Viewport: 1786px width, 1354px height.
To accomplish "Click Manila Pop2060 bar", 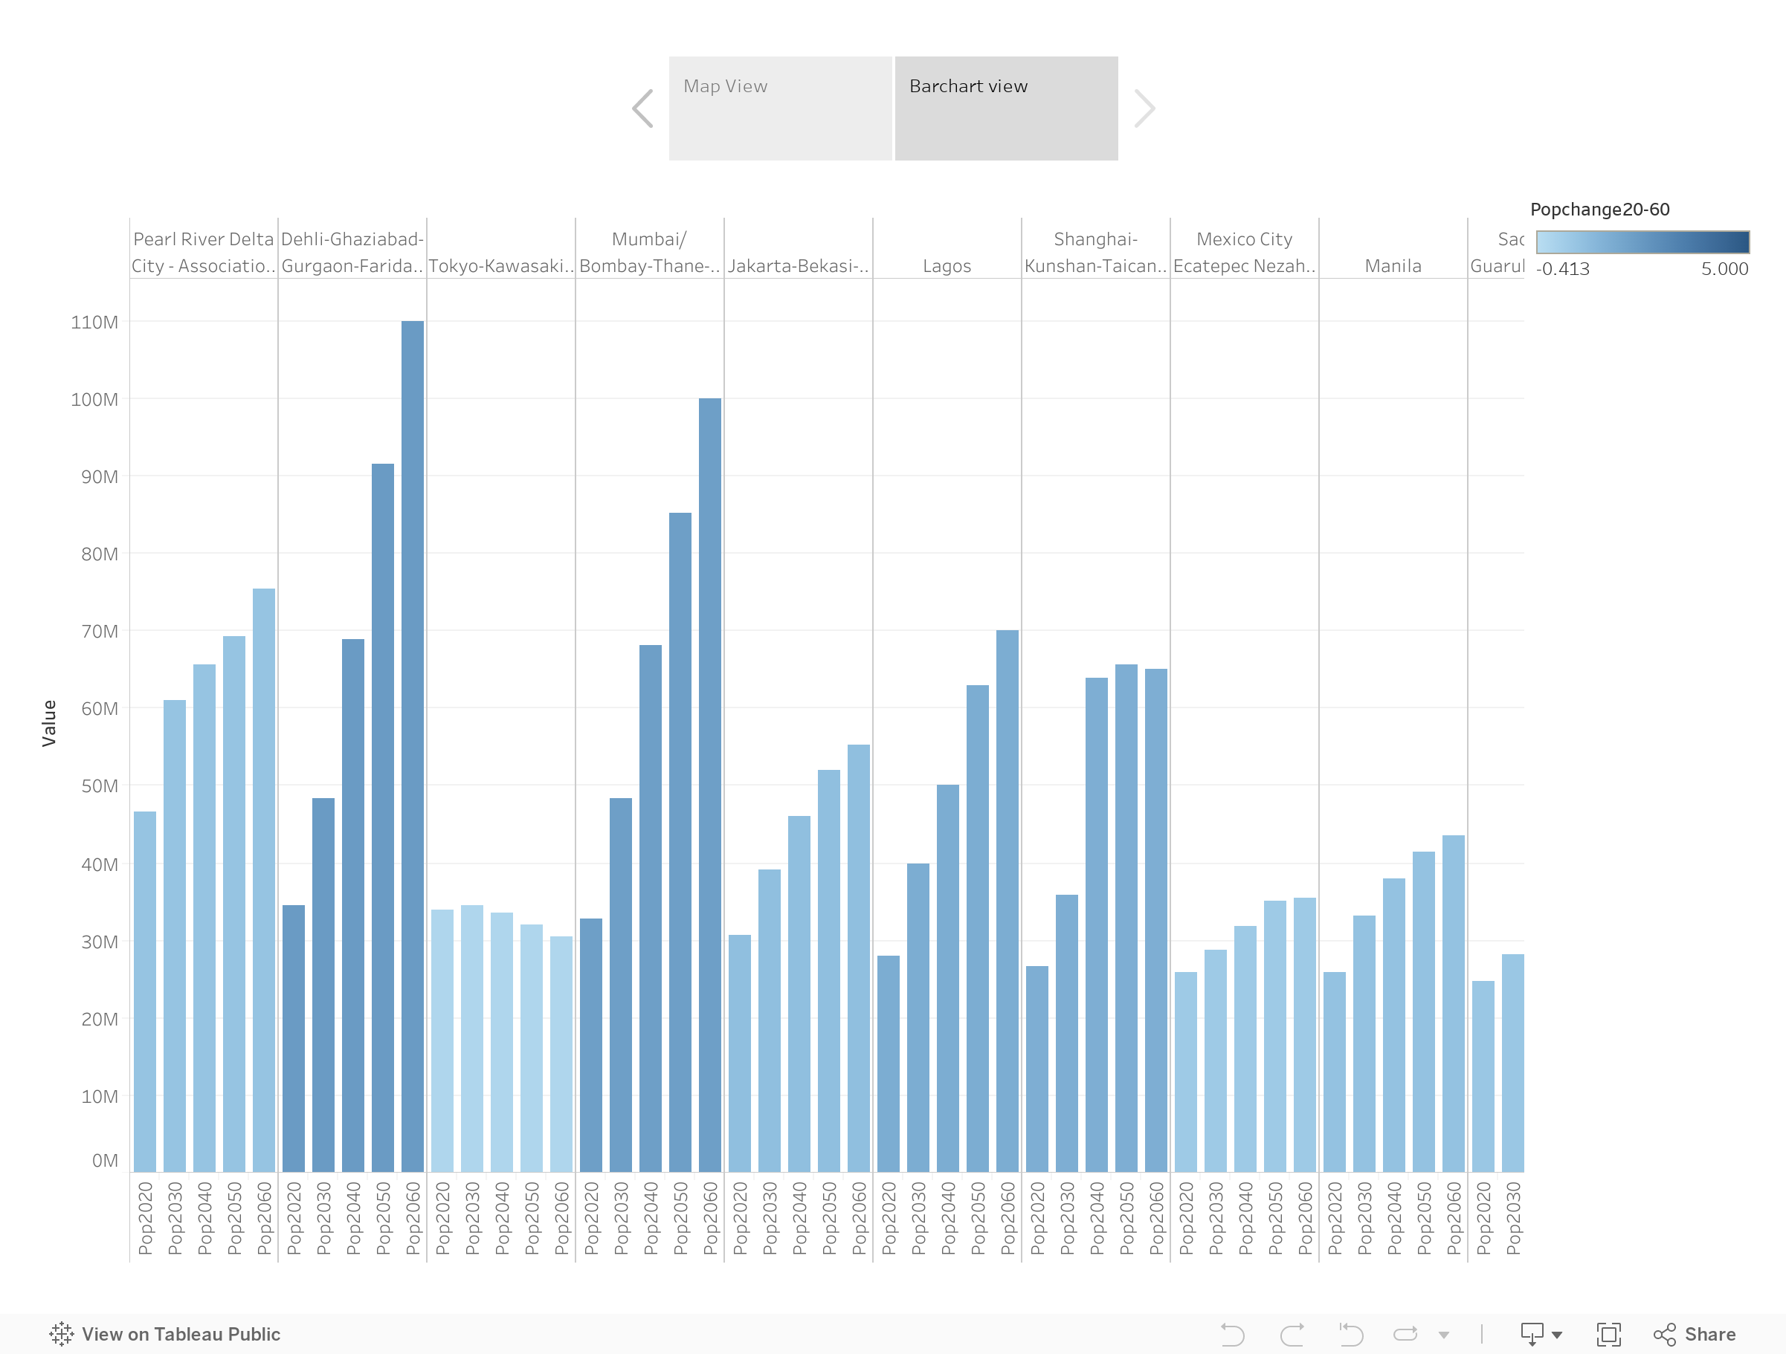I will pyautogui.click(x=1454, y=1004).
